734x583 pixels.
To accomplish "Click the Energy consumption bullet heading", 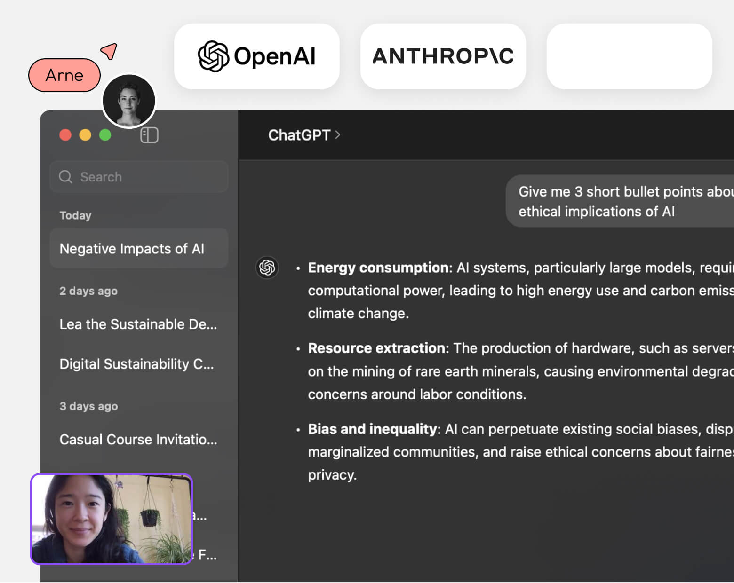I will pyautogui.click(x=378, y=268).
